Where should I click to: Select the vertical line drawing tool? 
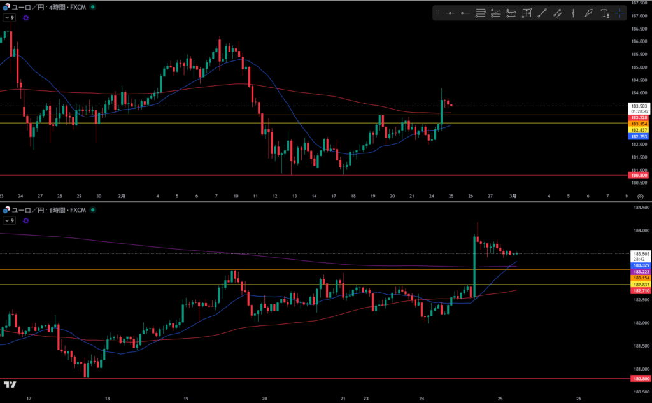[x=573, y=13]
